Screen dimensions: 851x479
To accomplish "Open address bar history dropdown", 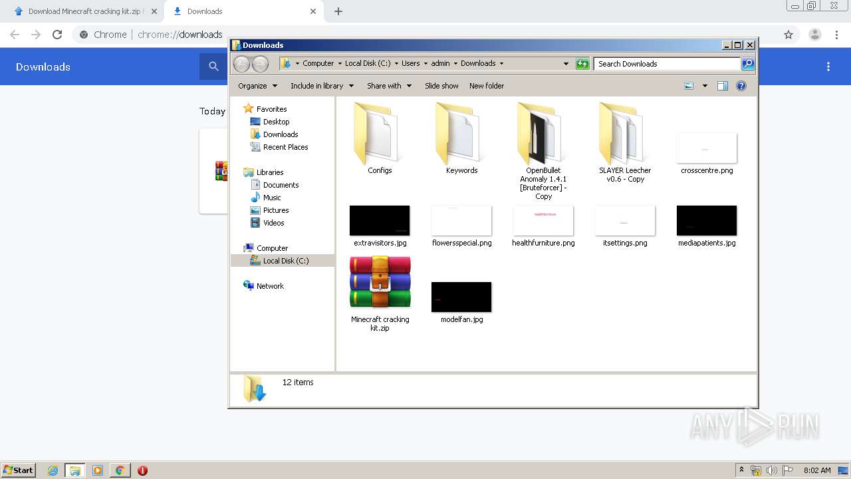I will 566,63.
